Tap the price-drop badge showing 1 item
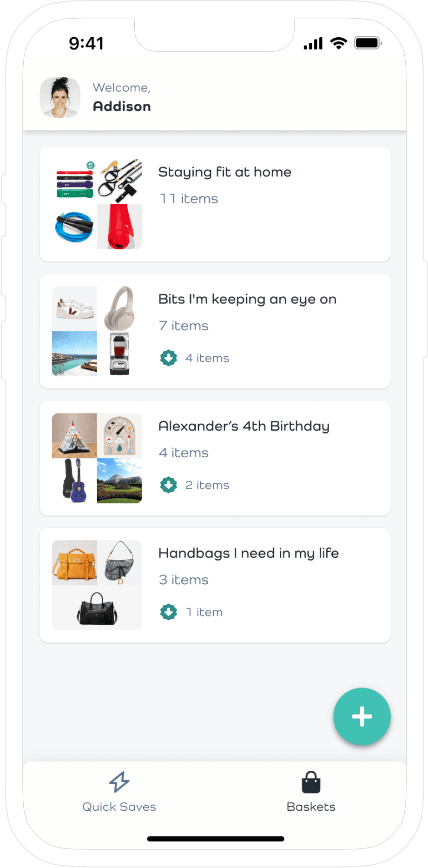 [x=168, y=612]
